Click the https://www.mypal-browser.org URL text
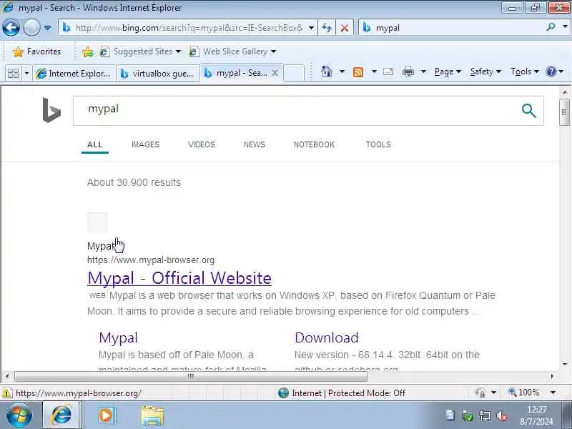The height and width of the screenshot is (429, 572). 151,260
